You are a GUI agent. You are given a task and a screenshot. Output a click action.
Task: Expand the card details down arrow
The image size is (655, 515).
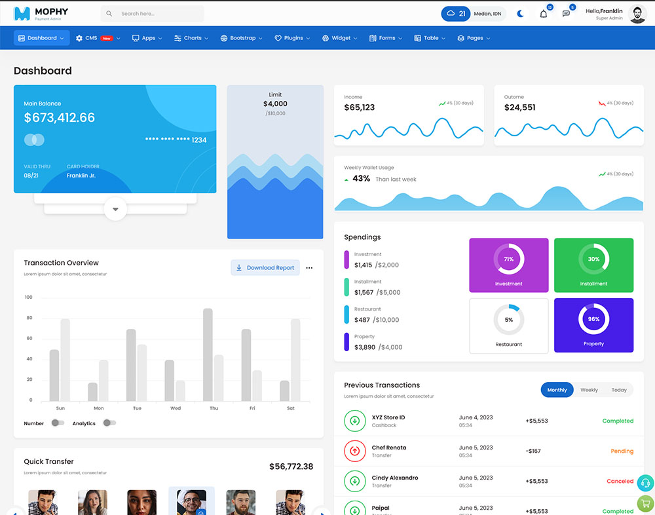pos(115,209)
